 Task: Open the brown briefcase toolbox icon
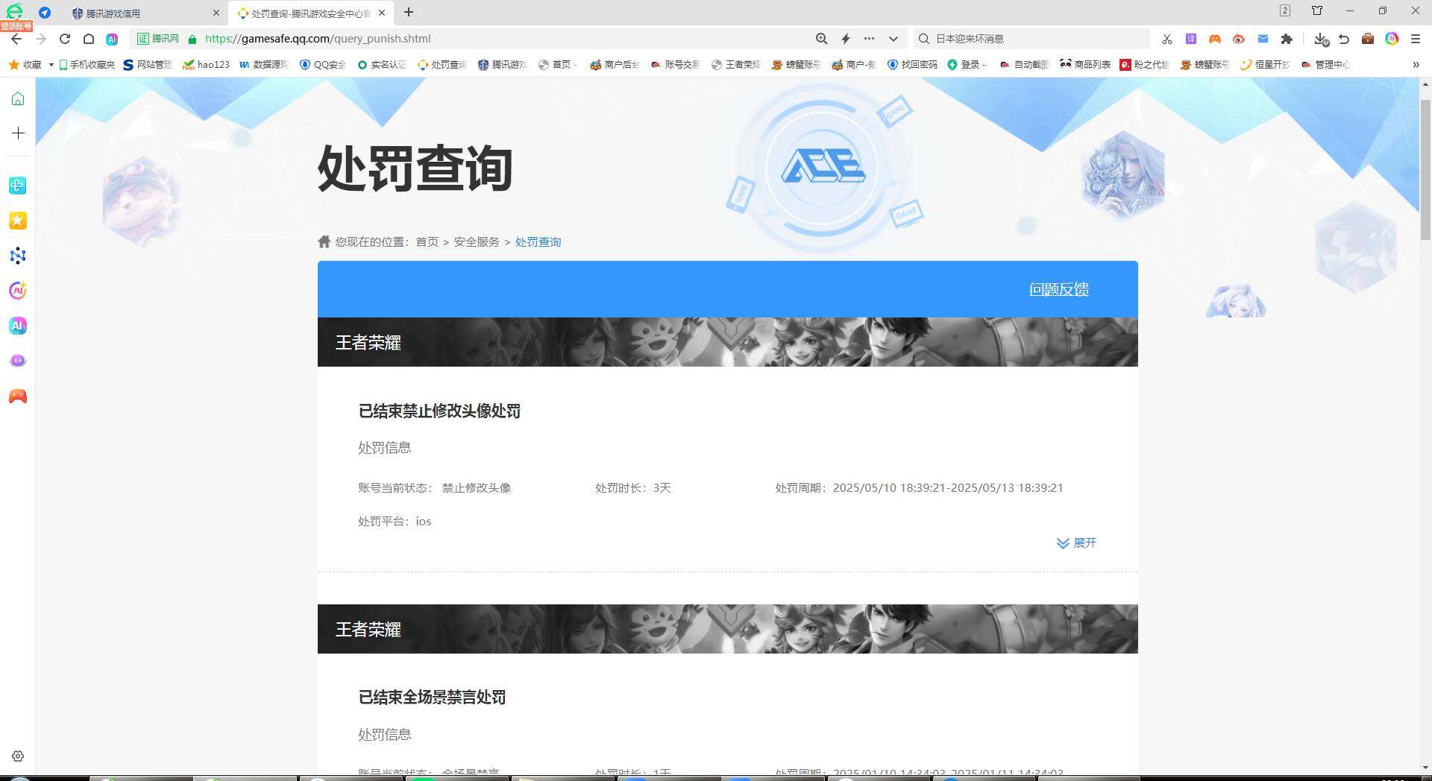[1368, 39]
